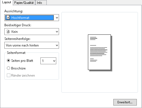Select the Seiten pro Blatt radio button

pos(8,60)
